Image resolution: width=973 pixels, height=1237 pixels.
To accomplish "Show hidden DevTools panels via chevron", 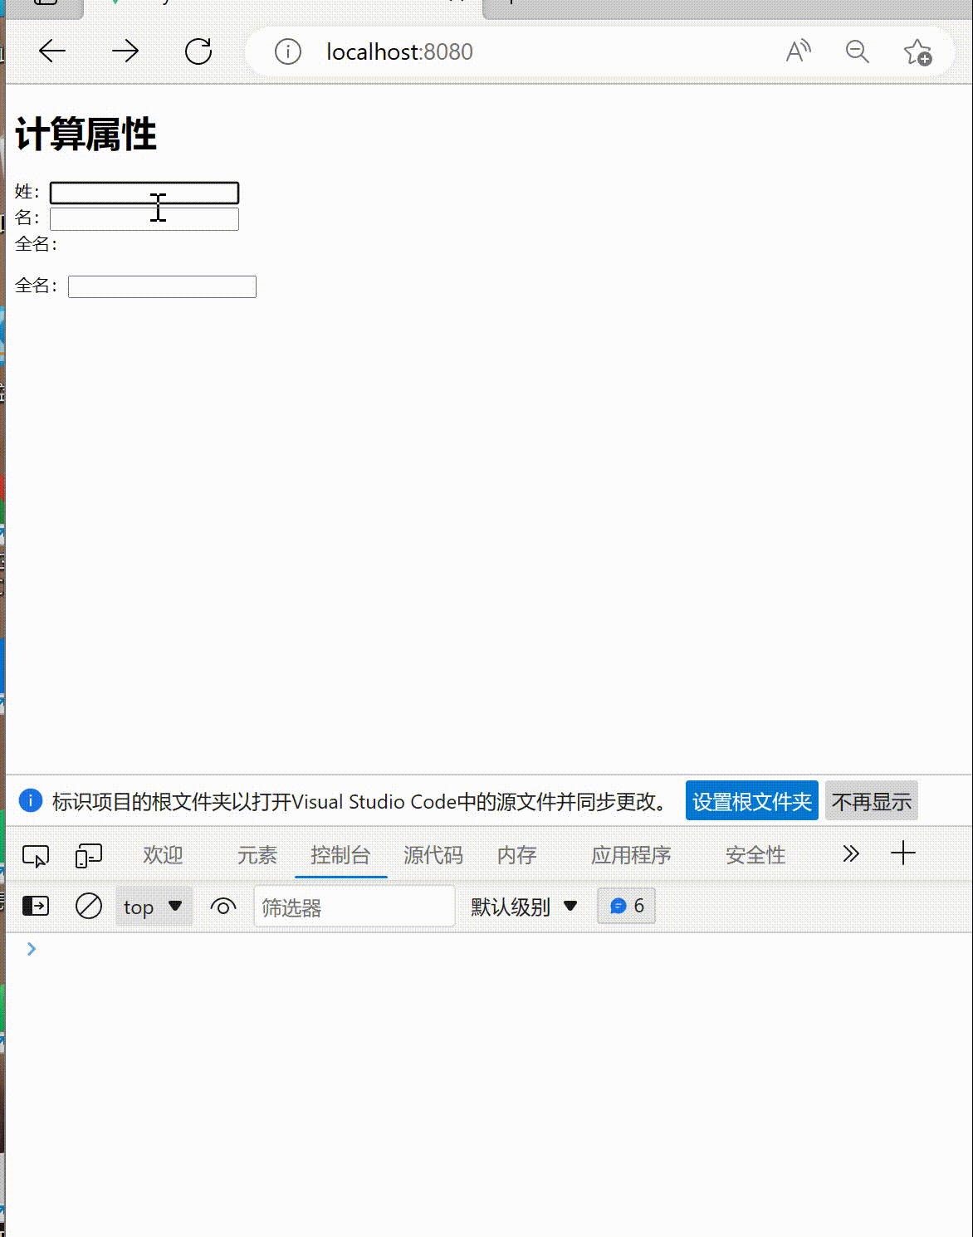I will pyautogui.click(x=849, y=853).
